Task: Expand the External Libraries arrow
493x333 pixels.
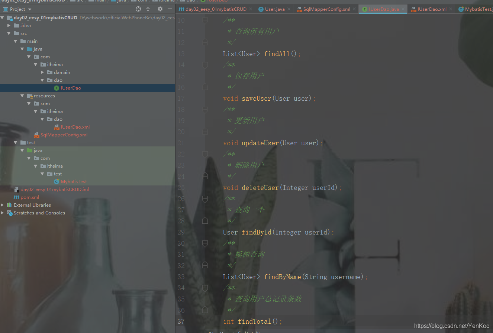Action: pos(3,205)
